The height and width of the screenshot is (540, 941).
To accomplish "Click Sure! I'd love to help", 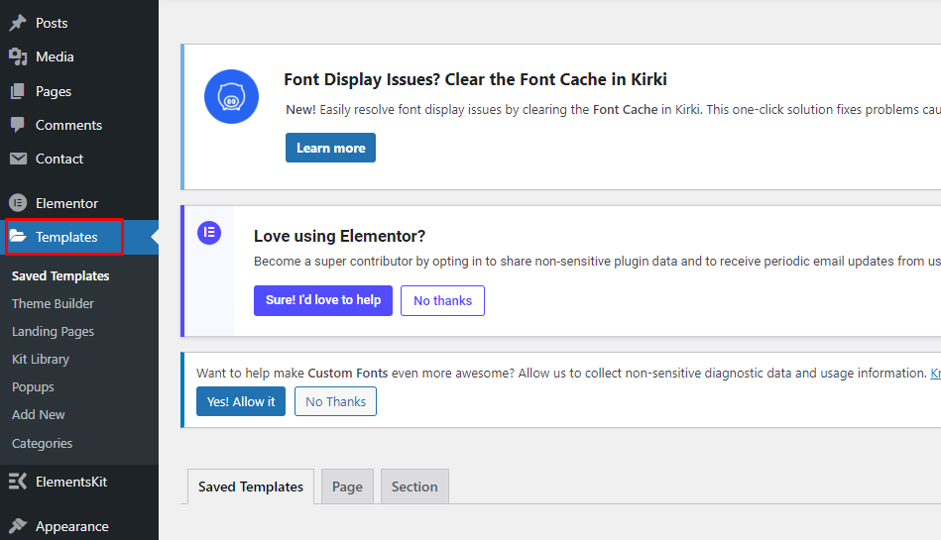I will 323,300.
